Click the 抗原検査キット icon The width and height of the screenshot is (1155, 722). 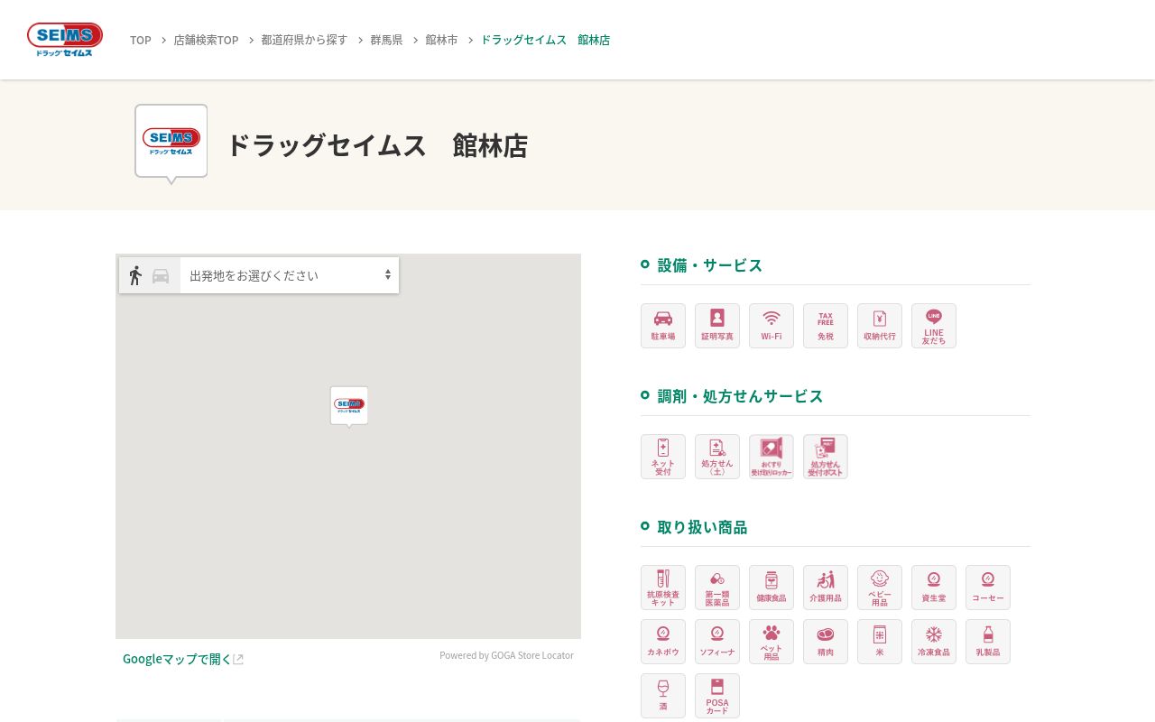[663, 588]
